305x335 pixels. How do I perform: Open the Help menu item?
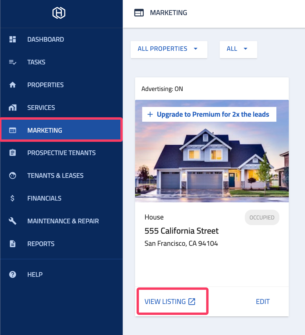point(61,274)
